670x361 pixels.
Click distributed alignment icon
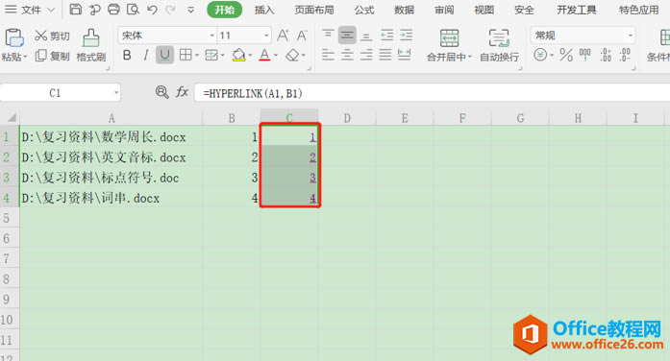(x=405, y=55)
